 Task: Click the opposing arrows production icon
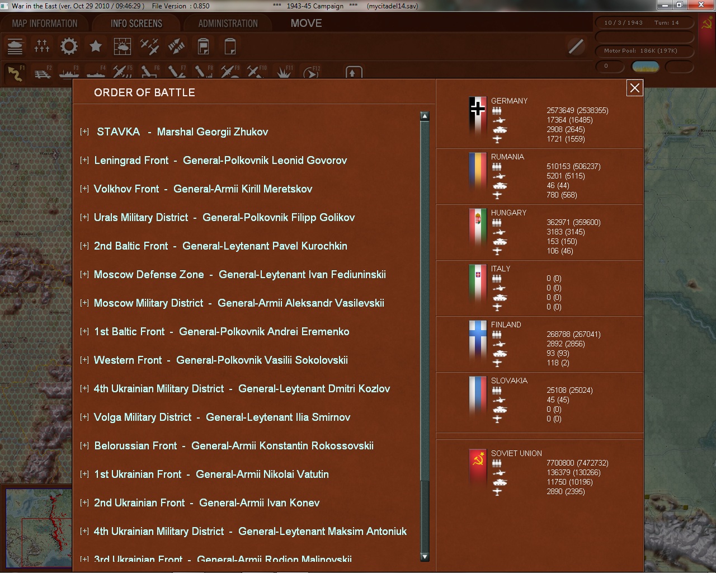[176, 46]
